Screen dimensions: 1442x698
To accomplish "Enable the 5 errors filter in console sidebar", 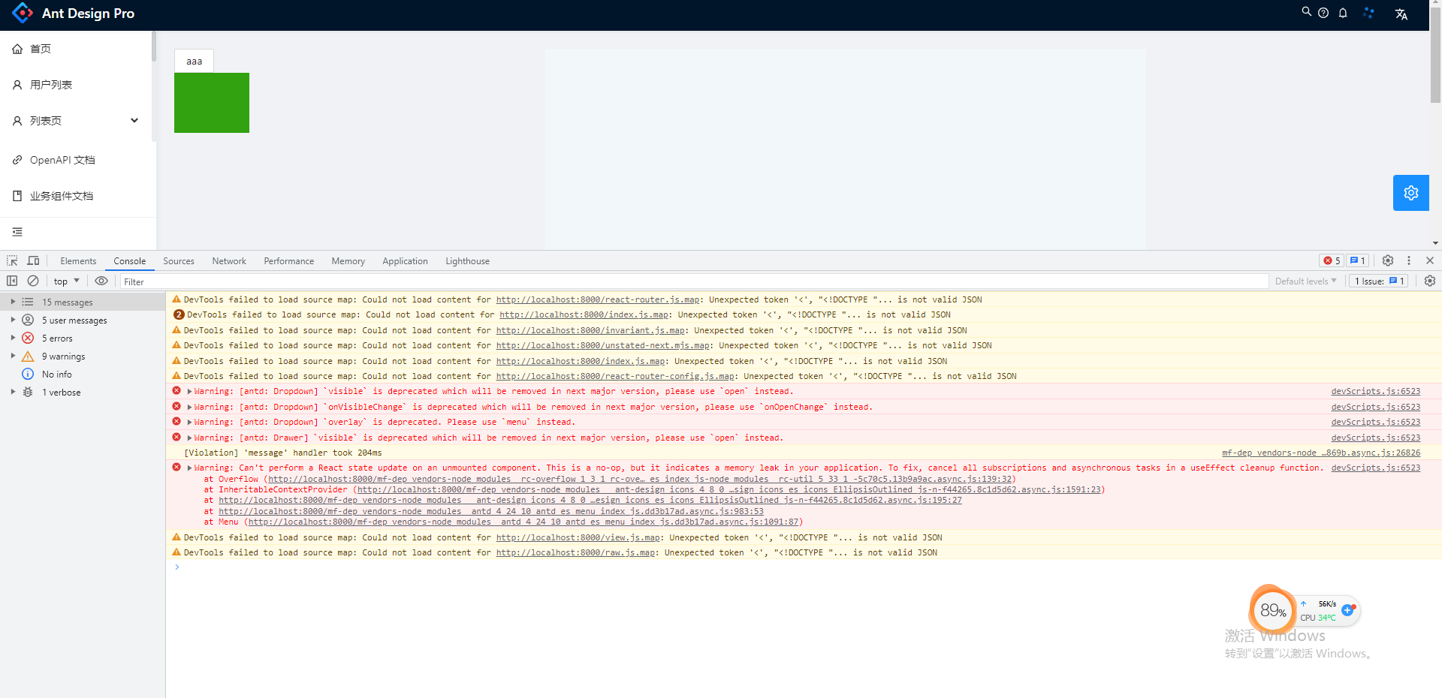I will (56, 338).
